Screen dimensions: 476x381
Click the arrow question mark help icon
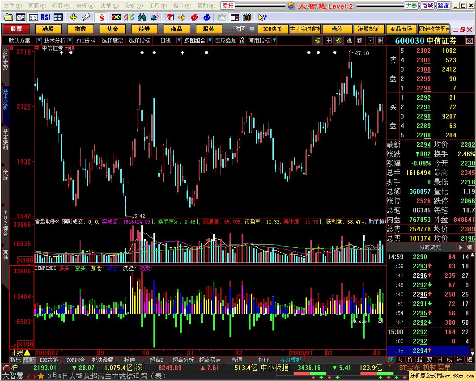(262, 17)
